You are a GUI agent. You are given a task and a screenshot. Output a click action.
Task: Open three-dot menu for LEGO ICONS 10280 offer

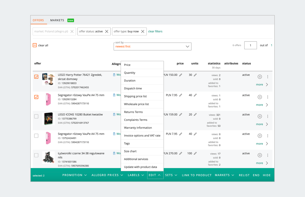[268, 116]
